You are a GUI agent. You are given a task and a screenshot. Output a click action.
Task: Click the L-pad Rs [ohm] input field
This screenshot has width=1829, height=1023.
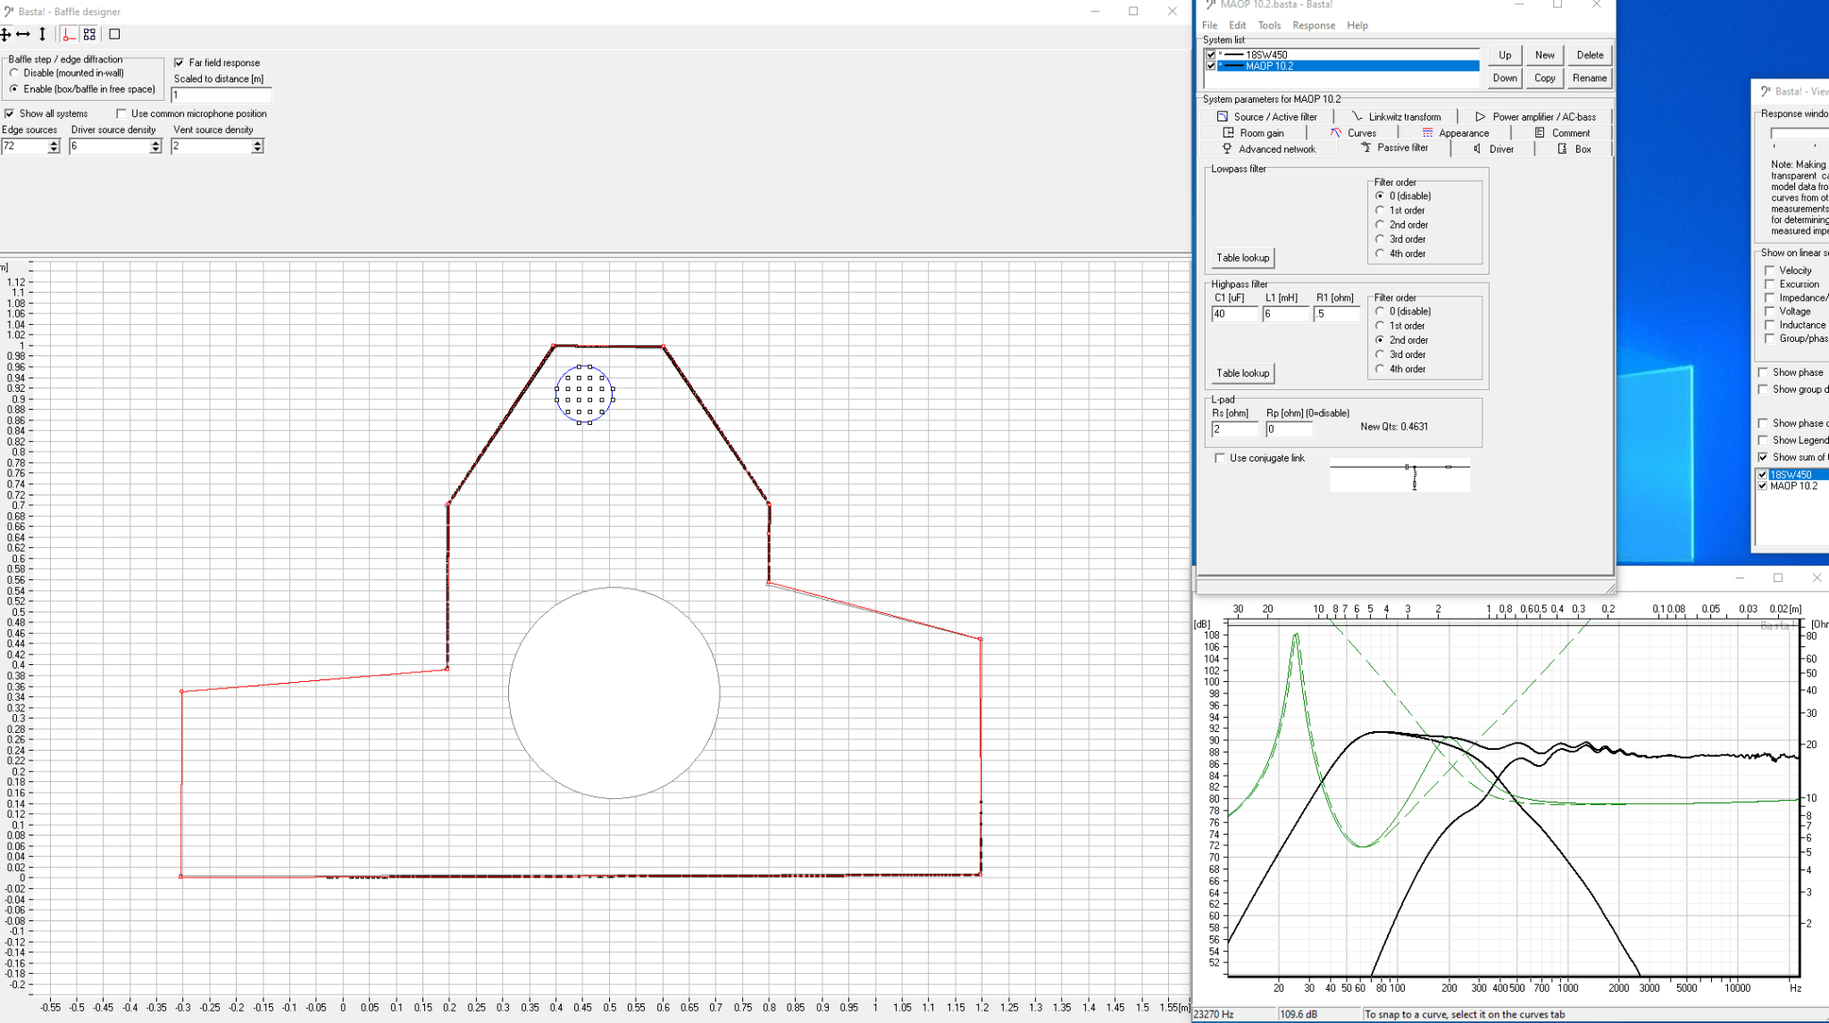point(1234,429)
